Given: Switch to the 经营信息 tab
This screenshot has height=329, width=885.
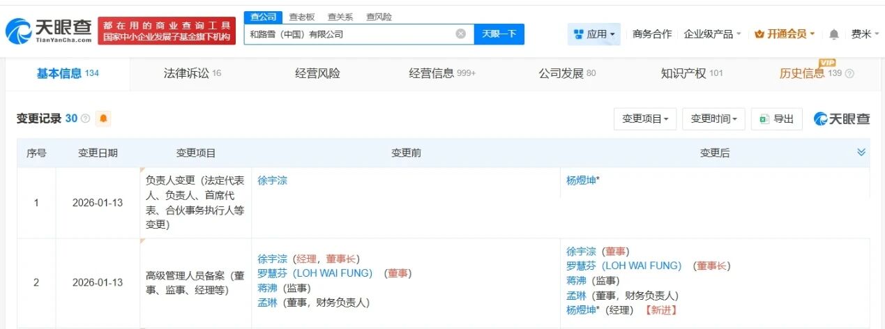Looking at the screenshot, I should pyautogui.click(x=442, y=73).
